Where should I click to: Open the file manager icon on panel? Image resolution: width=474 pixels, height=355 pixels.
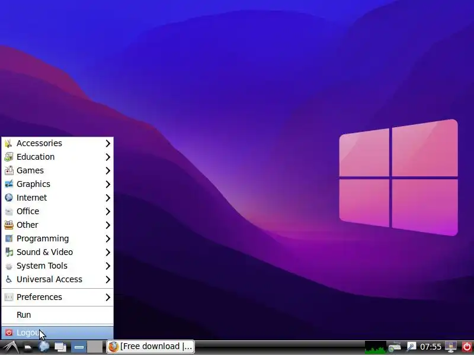[28, 347]
